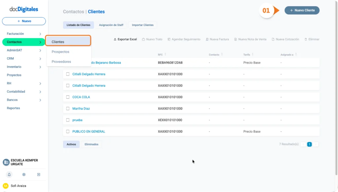Click the + Nuevo sidebar button

click(x=24, y=21)
